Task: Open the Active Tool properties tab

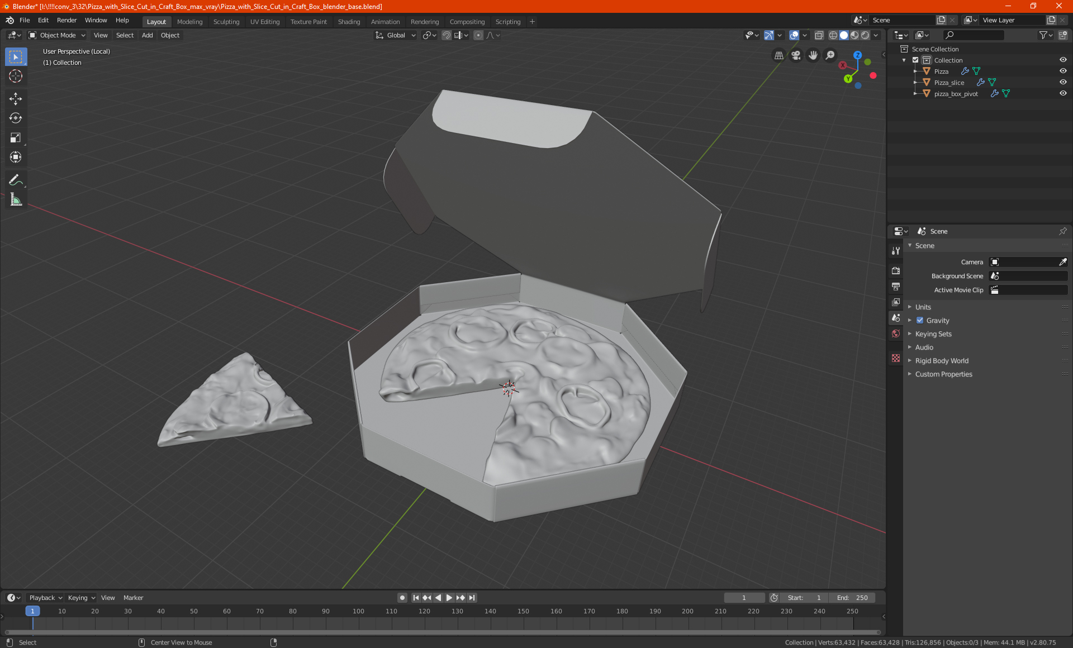Action: pyautogui.click(x=896, y=251)
